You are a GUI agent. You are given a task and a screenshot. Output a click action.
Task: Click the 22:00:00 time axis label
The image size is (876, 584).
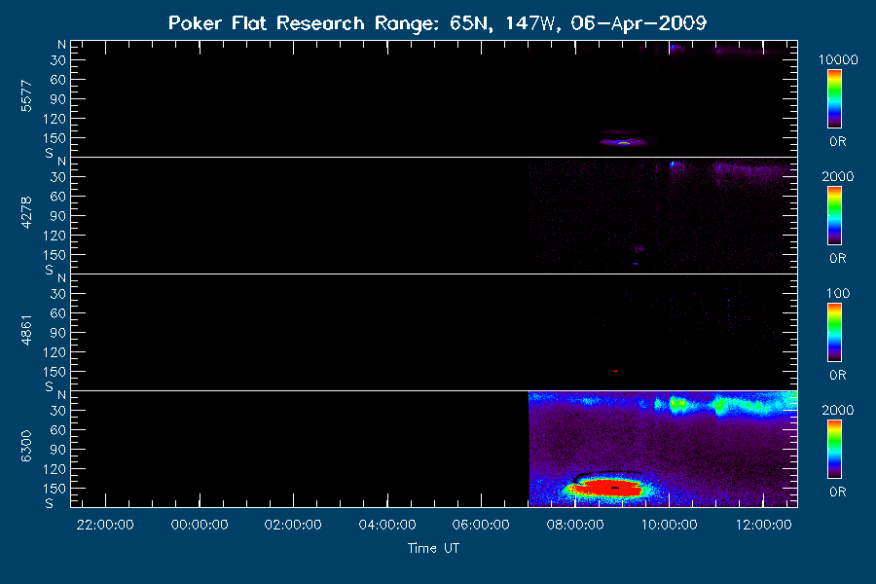tap(105, 525)
